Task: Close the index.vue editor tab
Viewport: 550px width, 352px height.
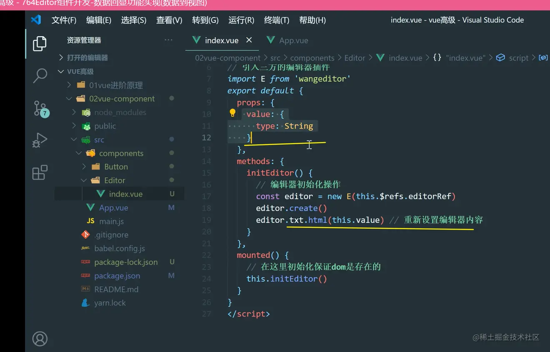Action: click(249, 40)
